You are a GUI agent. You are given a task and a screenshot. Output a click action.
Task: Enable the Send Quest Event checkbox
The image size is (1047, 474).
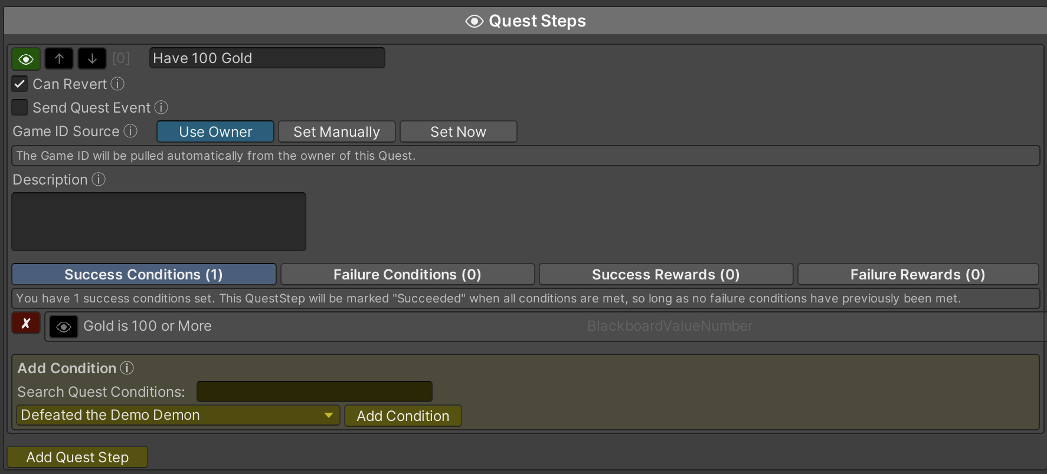click(19, 107)
